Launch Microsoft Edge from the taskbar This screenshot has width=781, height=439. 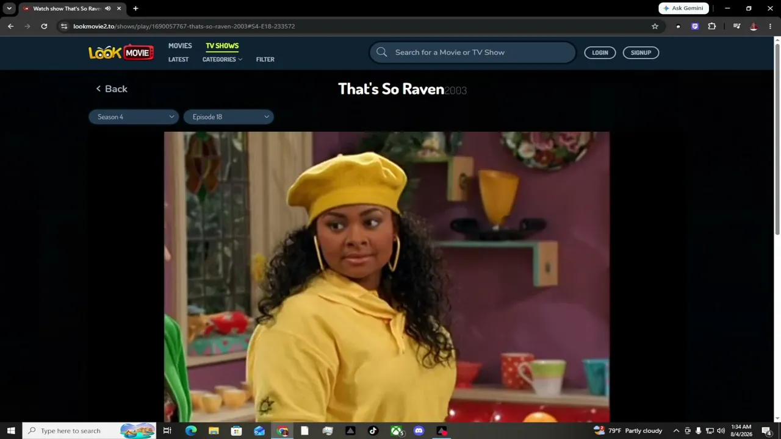[191, 430]
